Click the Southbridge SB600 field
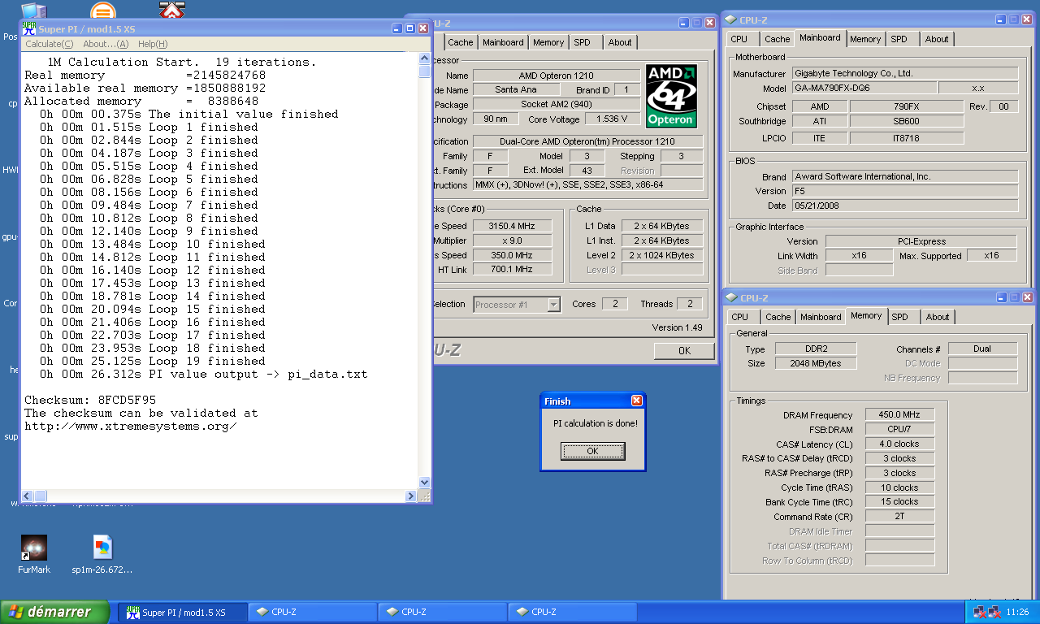 point(907,122)
